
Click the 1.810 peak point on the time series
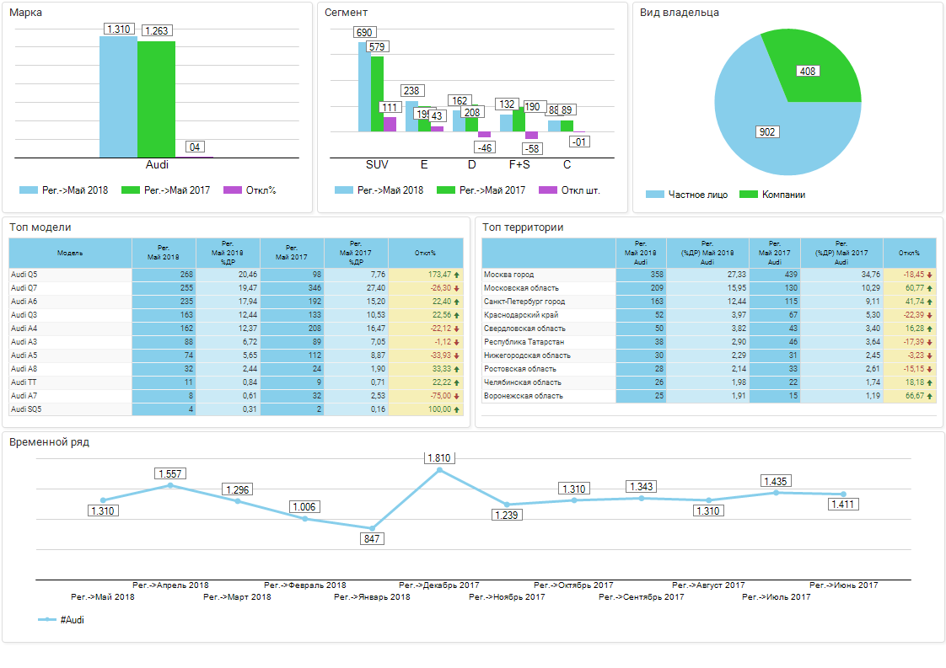click(439, 470)
